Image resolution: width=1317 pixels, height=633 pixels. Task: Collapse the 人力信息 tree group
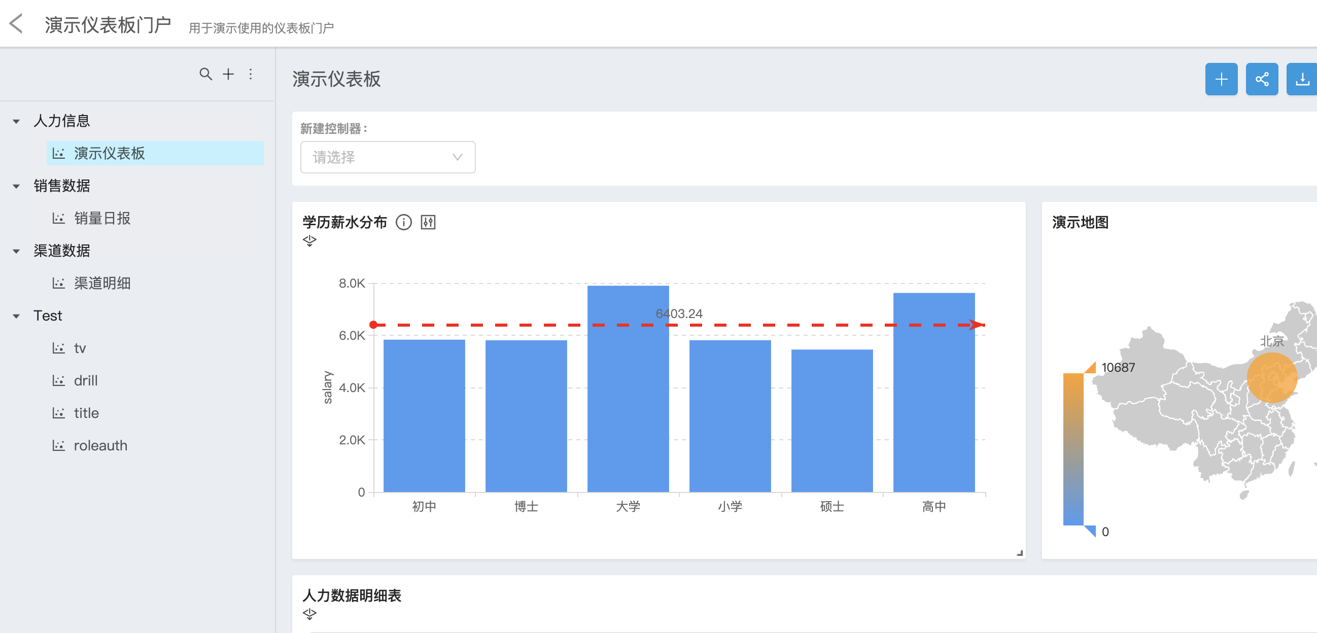pos(16,121)
